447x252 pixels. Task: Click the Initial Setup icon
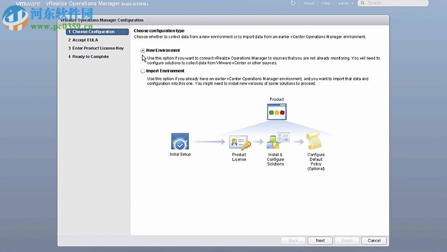pyautogui.click(x=180, y=141)
